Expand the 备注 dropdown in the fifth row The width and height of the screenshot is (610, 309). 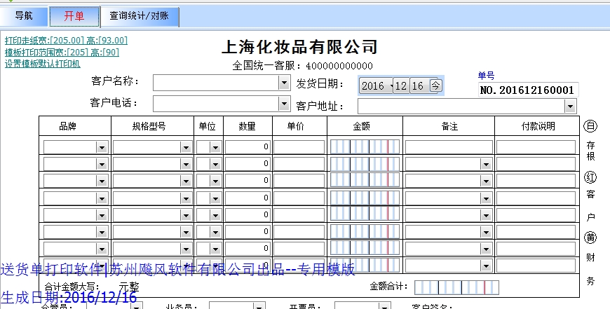click(485, 215)
